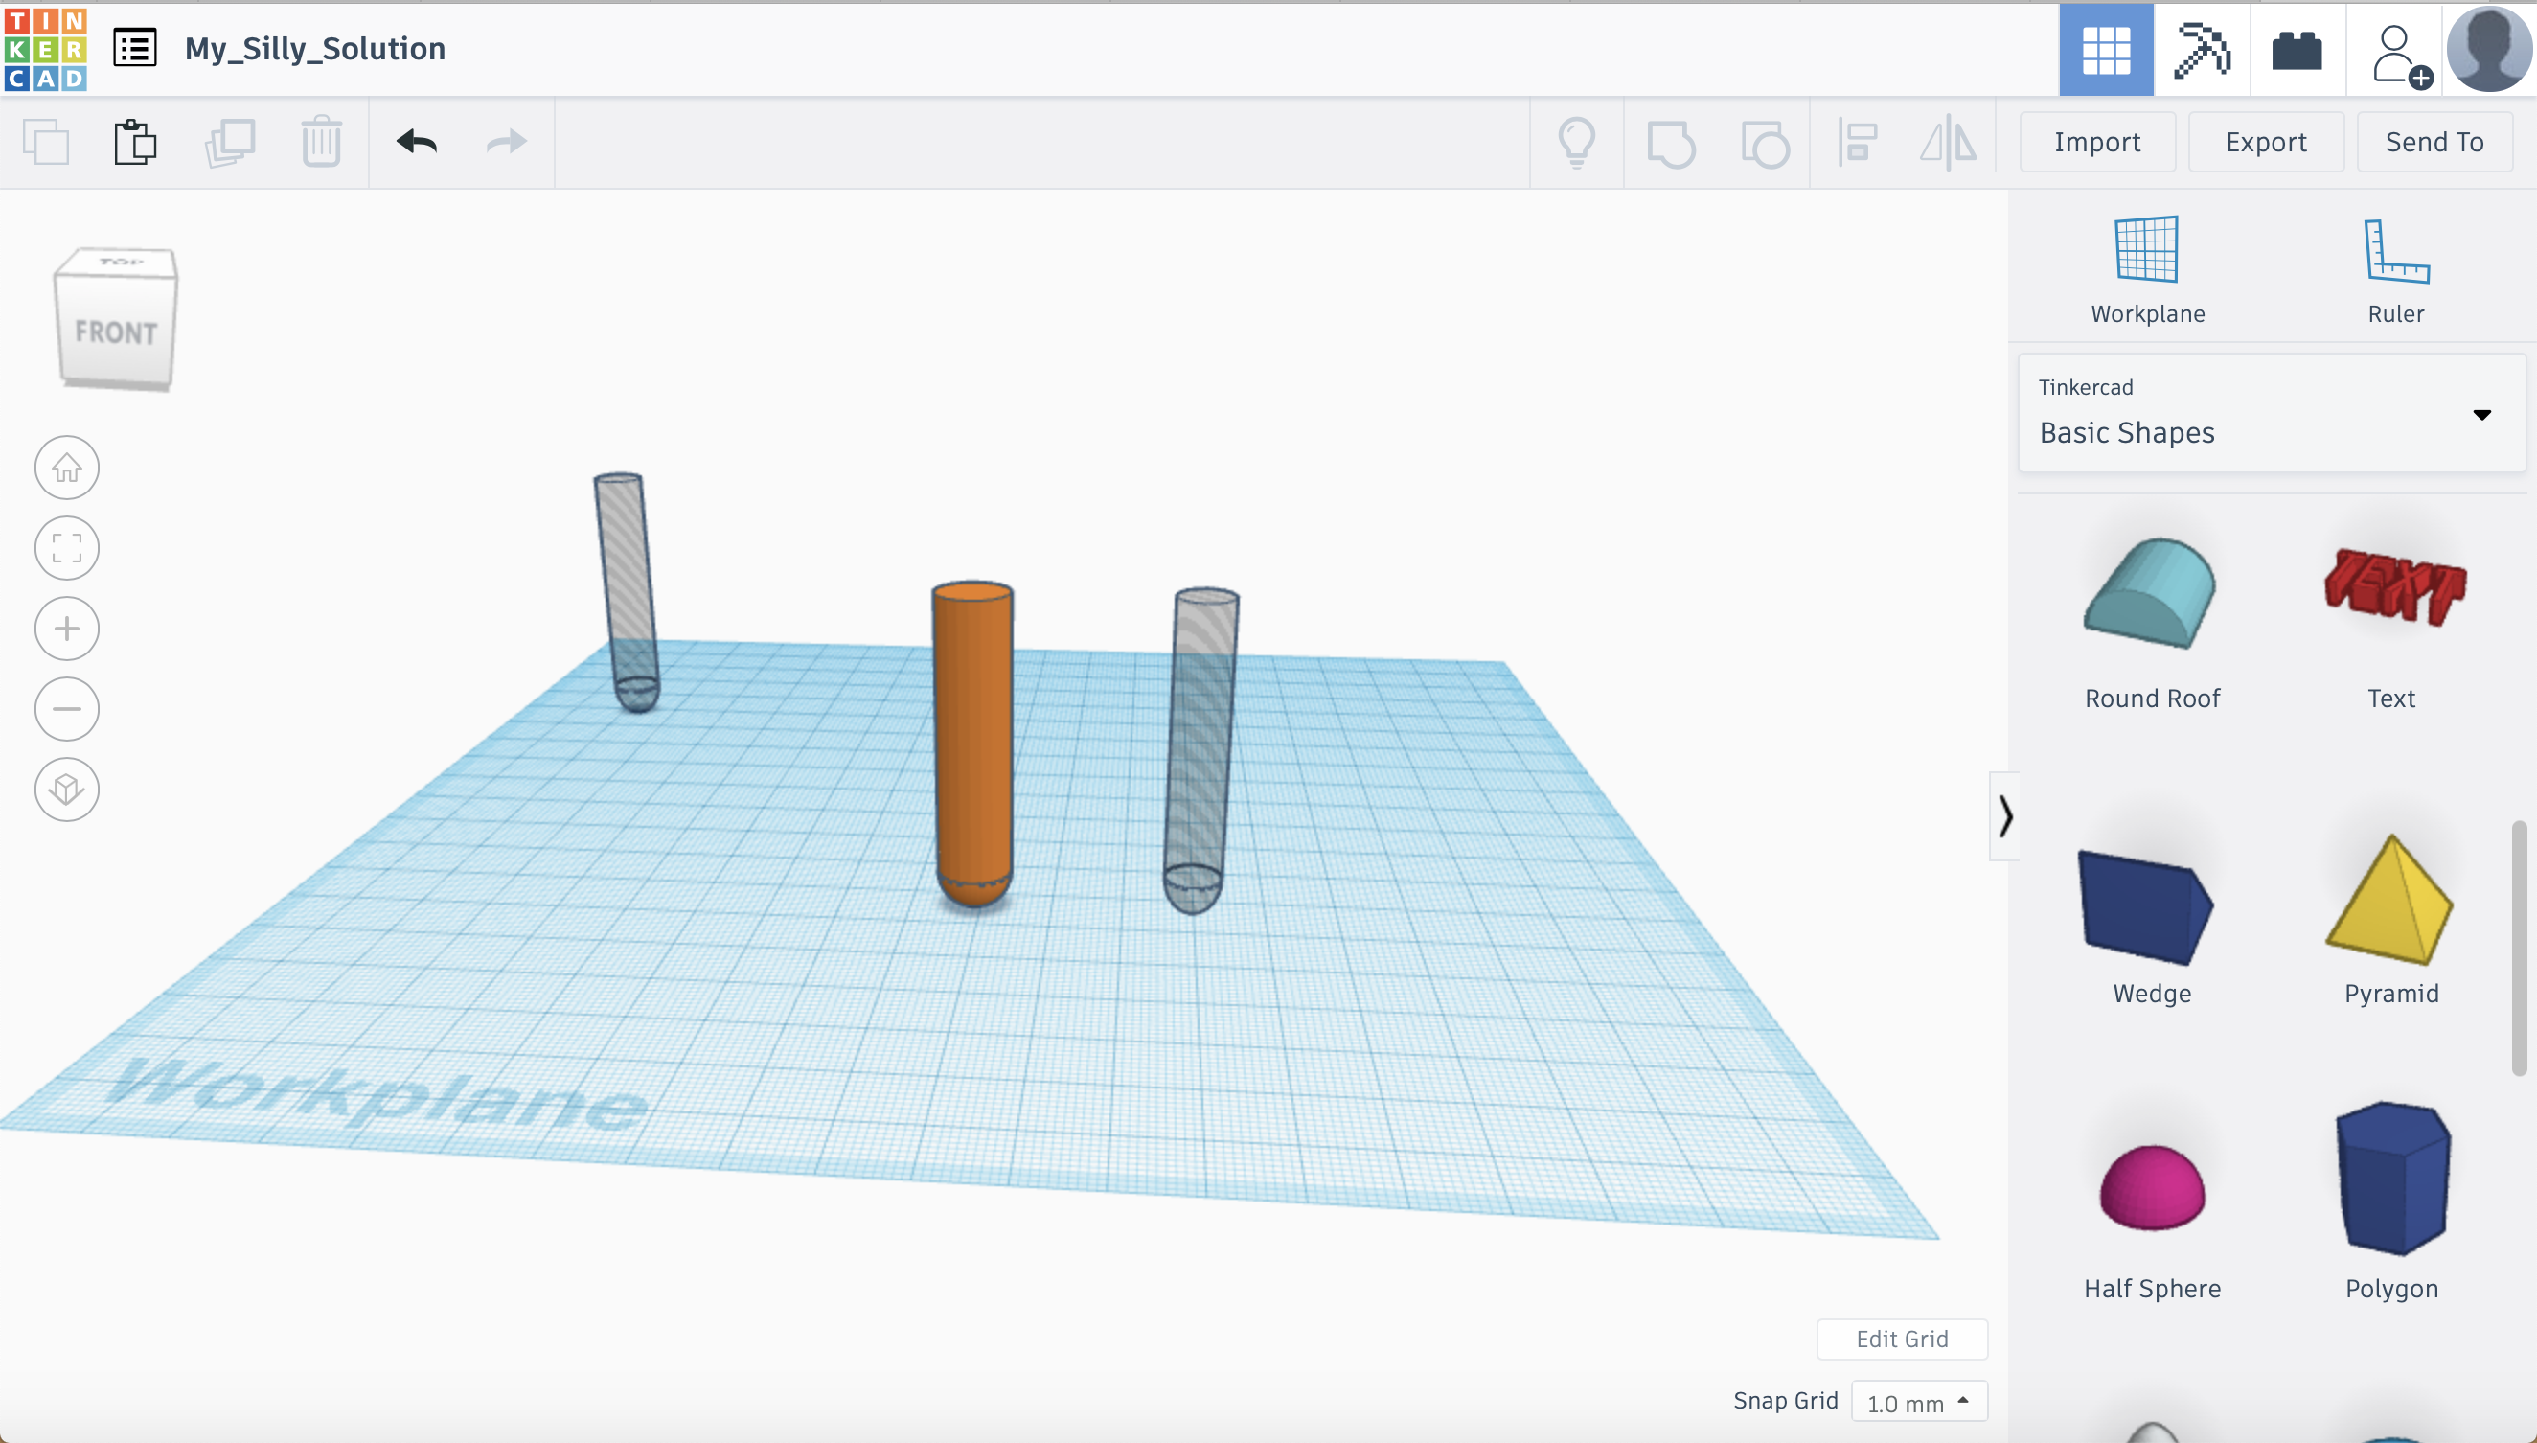Zoom in with the plus button
This screenshot has height=1443, width=2537.
click(x=67, y=629)
